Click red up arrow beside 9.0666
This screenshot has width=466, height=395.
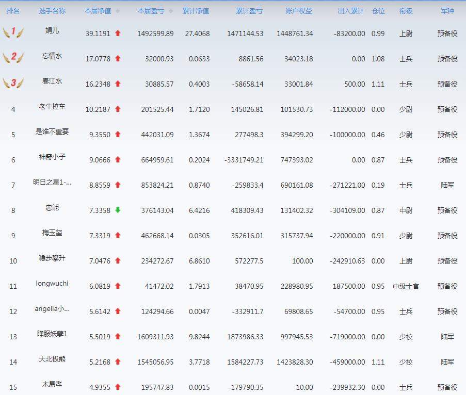[118, 159]
